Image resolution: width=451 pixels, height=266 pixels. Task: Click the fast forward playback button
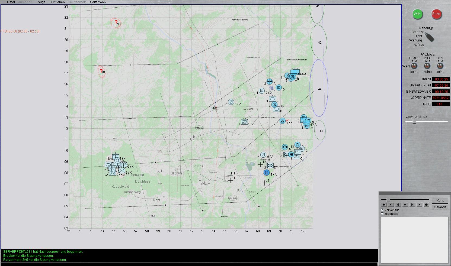point(426,205)
